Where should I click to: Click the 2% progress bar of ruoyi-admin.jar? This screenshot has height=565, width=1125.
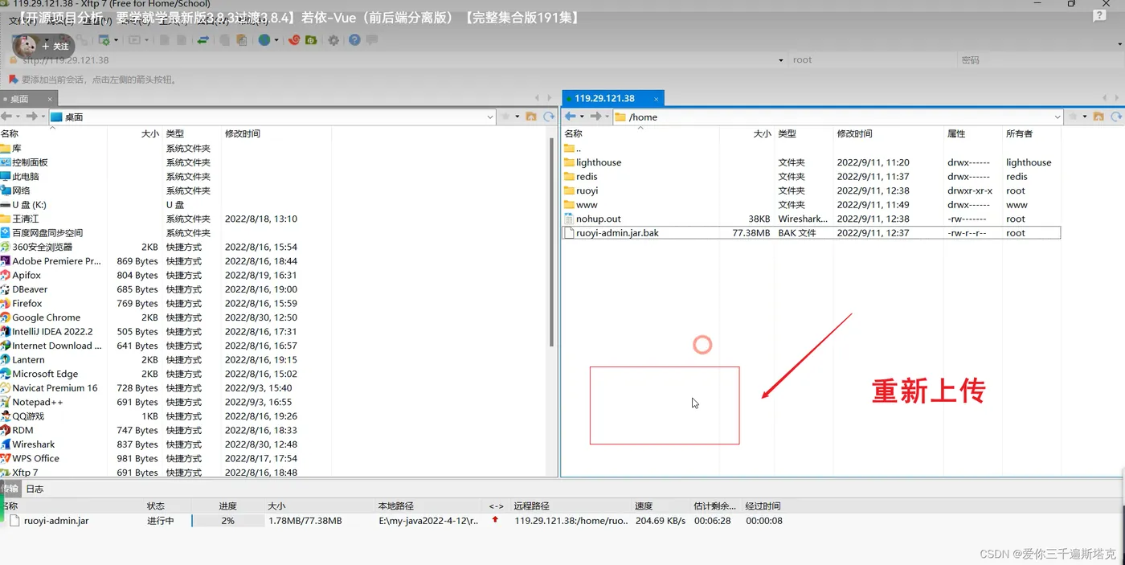coord(227,521)
